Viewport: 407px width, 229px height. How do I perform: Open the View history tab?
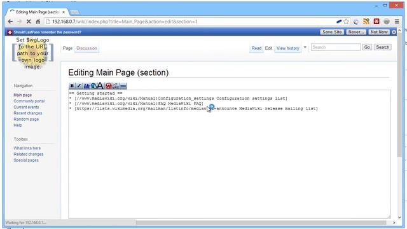(x=287, y=48)
